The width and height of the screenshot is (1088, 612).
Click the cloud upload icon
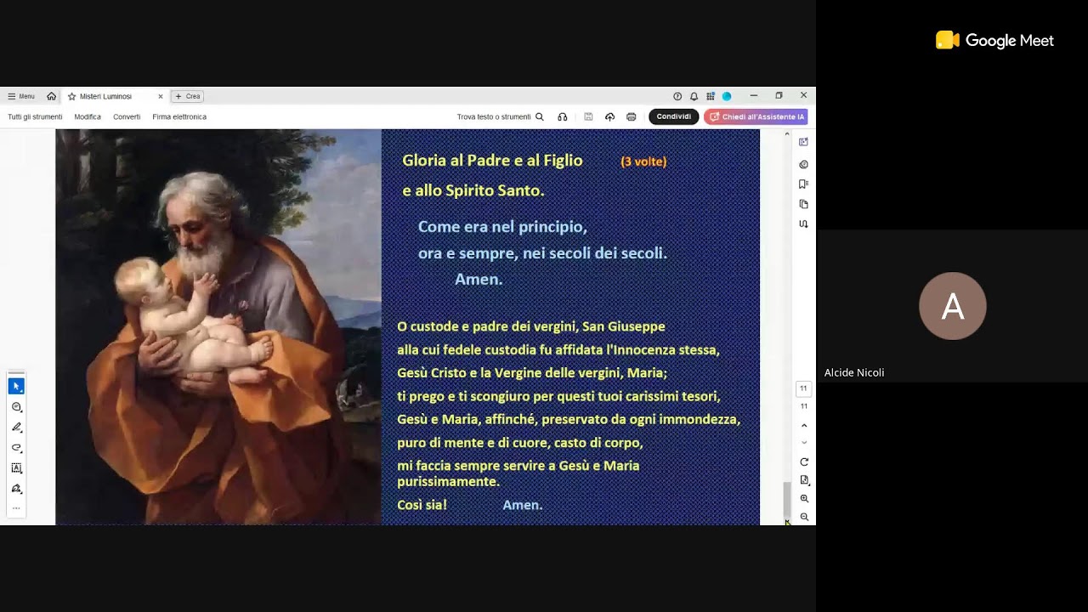pyautogui.click(x=609, y=116)
